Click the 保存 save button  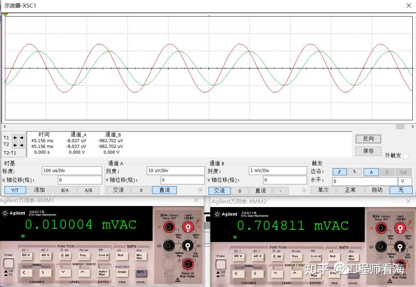368,151
